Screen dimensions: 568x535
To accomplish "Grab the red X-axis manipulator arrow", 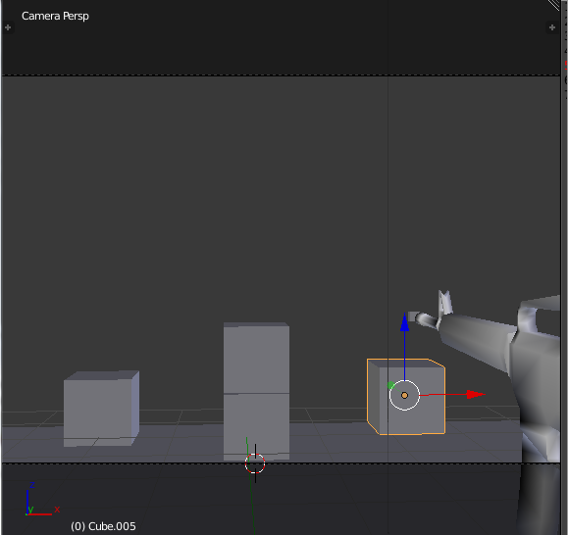I will [x=476, y=394].
